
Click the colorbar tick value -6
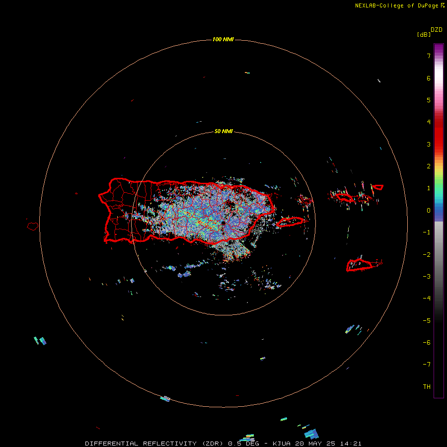[x=427, y=343]
